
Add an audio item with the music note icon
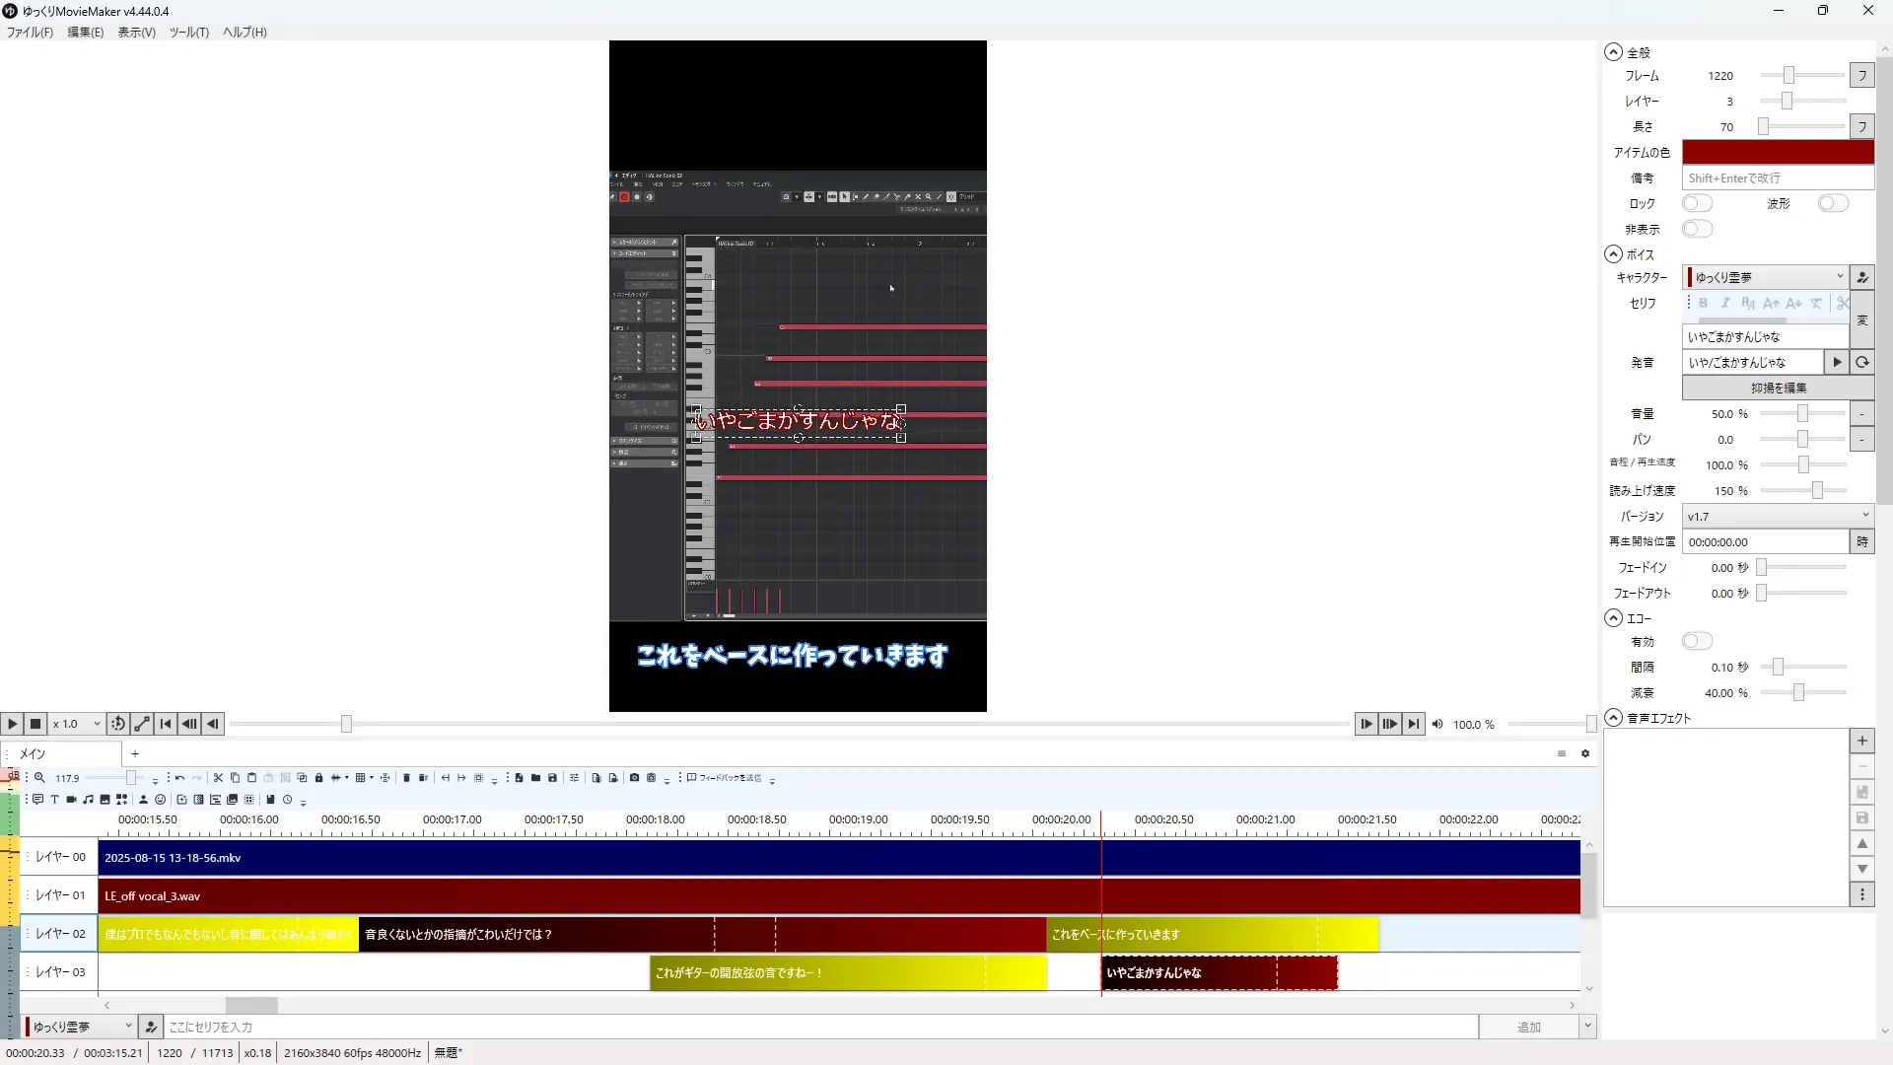click(88, 800)
